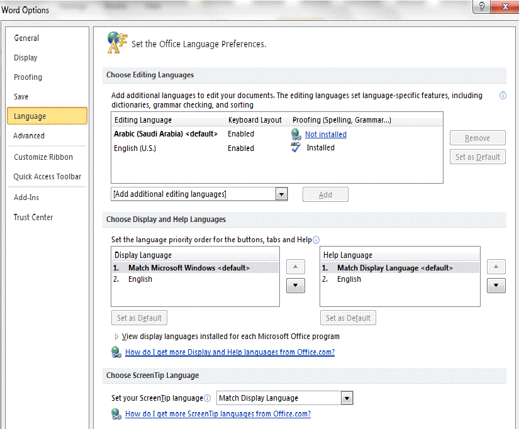Open How do I get more ScreenTip languages link
The image size is (519, 429).
coord(218,414)
